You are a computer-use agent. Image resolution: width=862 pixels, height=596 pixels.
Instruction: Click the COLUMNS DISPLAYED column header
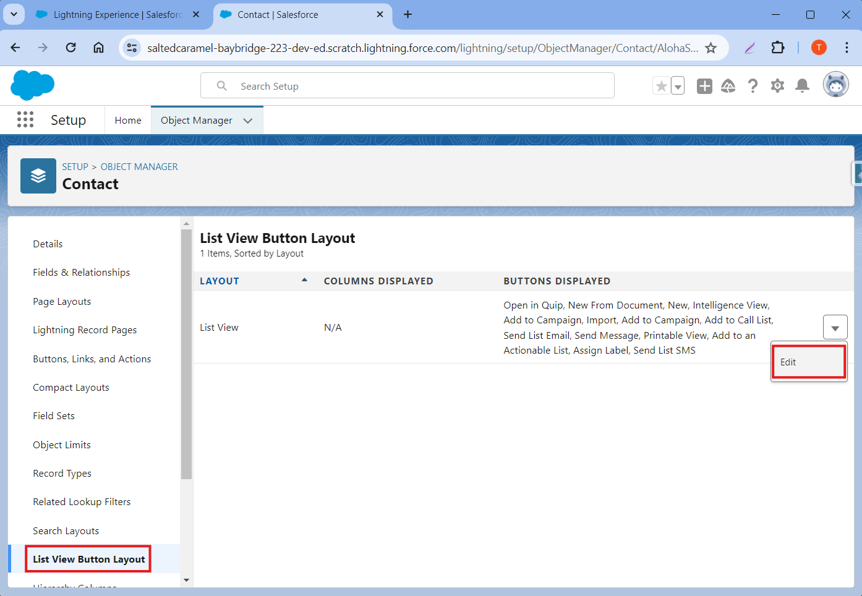378,281
